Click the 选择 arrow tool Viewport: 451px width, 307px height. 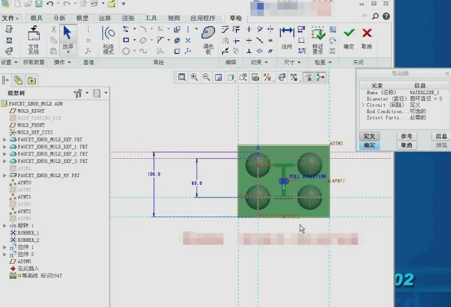point(68,39)
